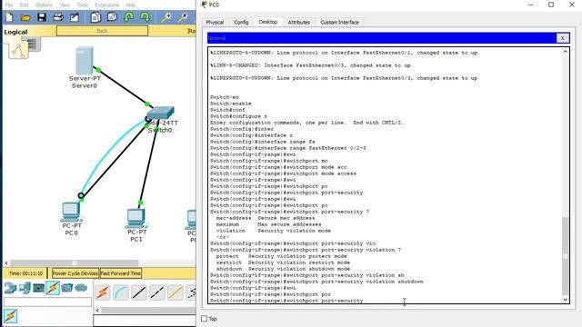This screenshot has width=582, height=327.
Task: Switch to the Desktop tab in PC0
Action: [268, 22]
